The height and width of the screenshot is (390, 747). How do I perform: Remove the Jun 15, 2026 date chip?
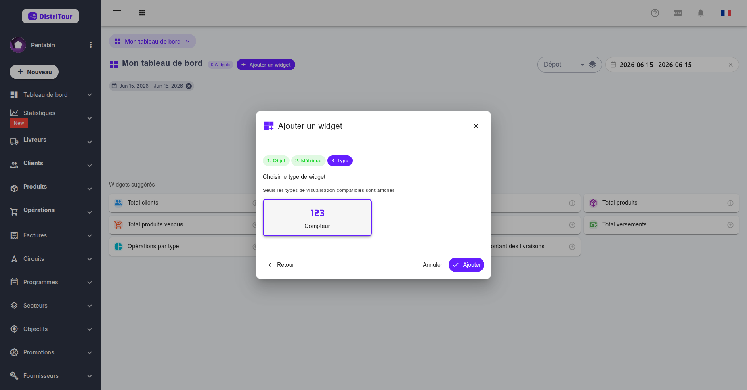point(189,86)
